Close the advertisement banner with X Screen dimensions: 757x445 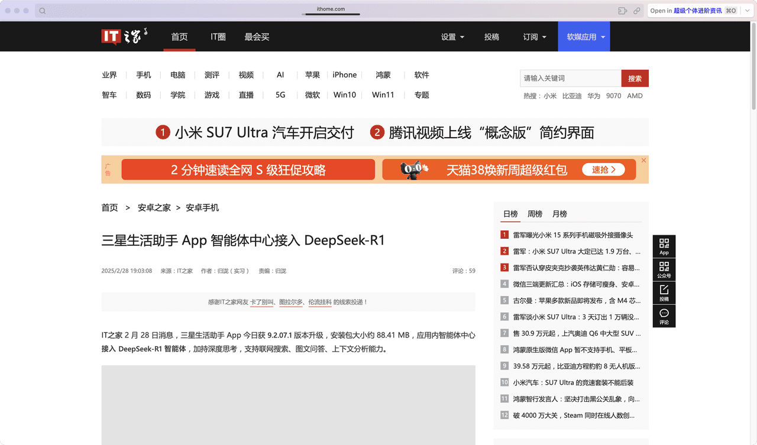643,160
